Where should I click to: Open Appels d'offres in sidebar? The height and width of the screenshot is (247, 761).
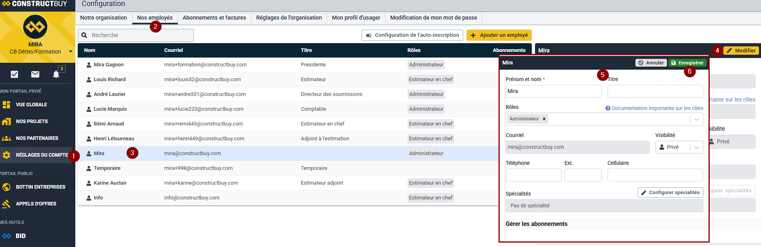coord(36,204)
